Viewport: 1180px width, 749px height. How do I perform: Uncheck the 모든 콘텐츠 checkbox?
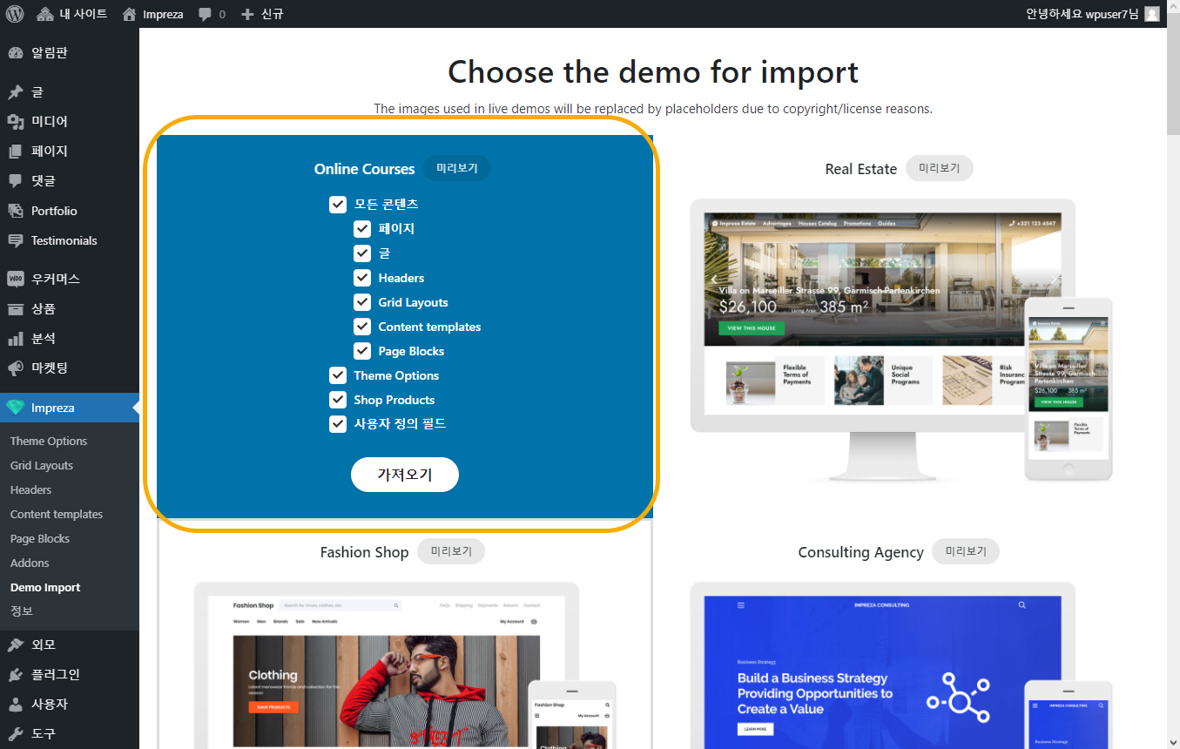338,205
